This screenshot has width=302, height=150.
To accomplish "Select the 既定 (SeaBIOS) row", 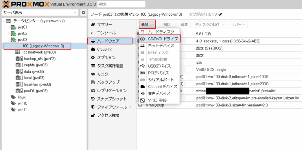I will point(219,48).
